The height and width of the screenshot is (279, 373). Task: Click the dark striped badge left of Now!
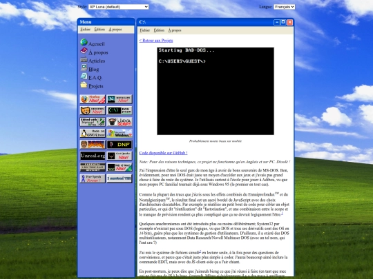point(93,167)
